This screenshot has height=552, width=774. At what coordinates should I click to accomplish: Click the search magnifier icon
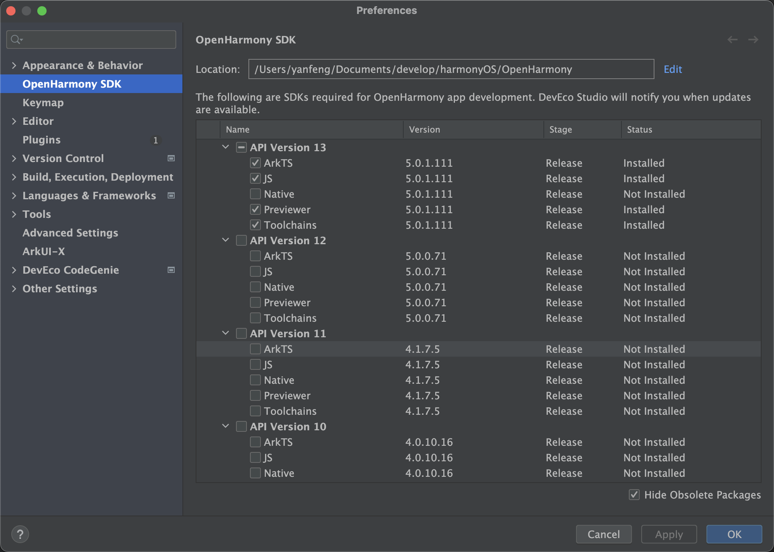point(17,40)
